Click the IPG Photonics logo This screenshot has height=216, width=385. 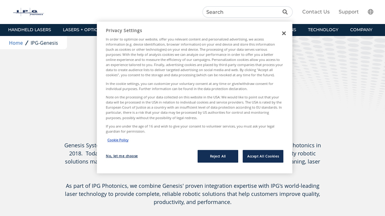pos(28,12)
